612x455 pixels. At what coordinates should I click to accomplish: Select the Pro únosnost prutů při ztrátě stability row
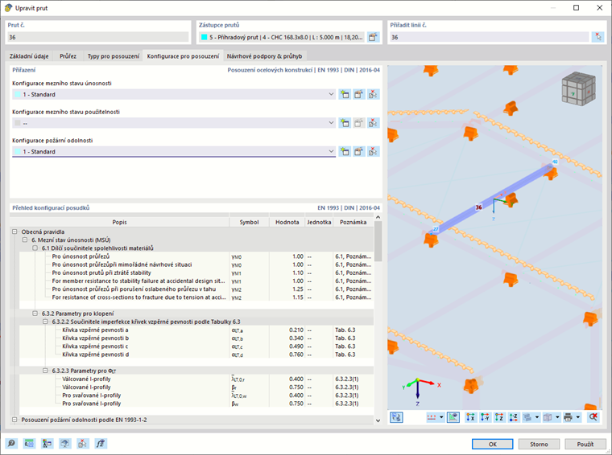[196, 273]
